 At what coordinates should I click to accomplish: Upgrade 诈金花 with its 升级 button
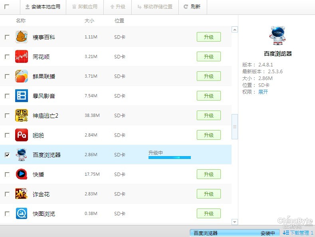coord(209,194)
